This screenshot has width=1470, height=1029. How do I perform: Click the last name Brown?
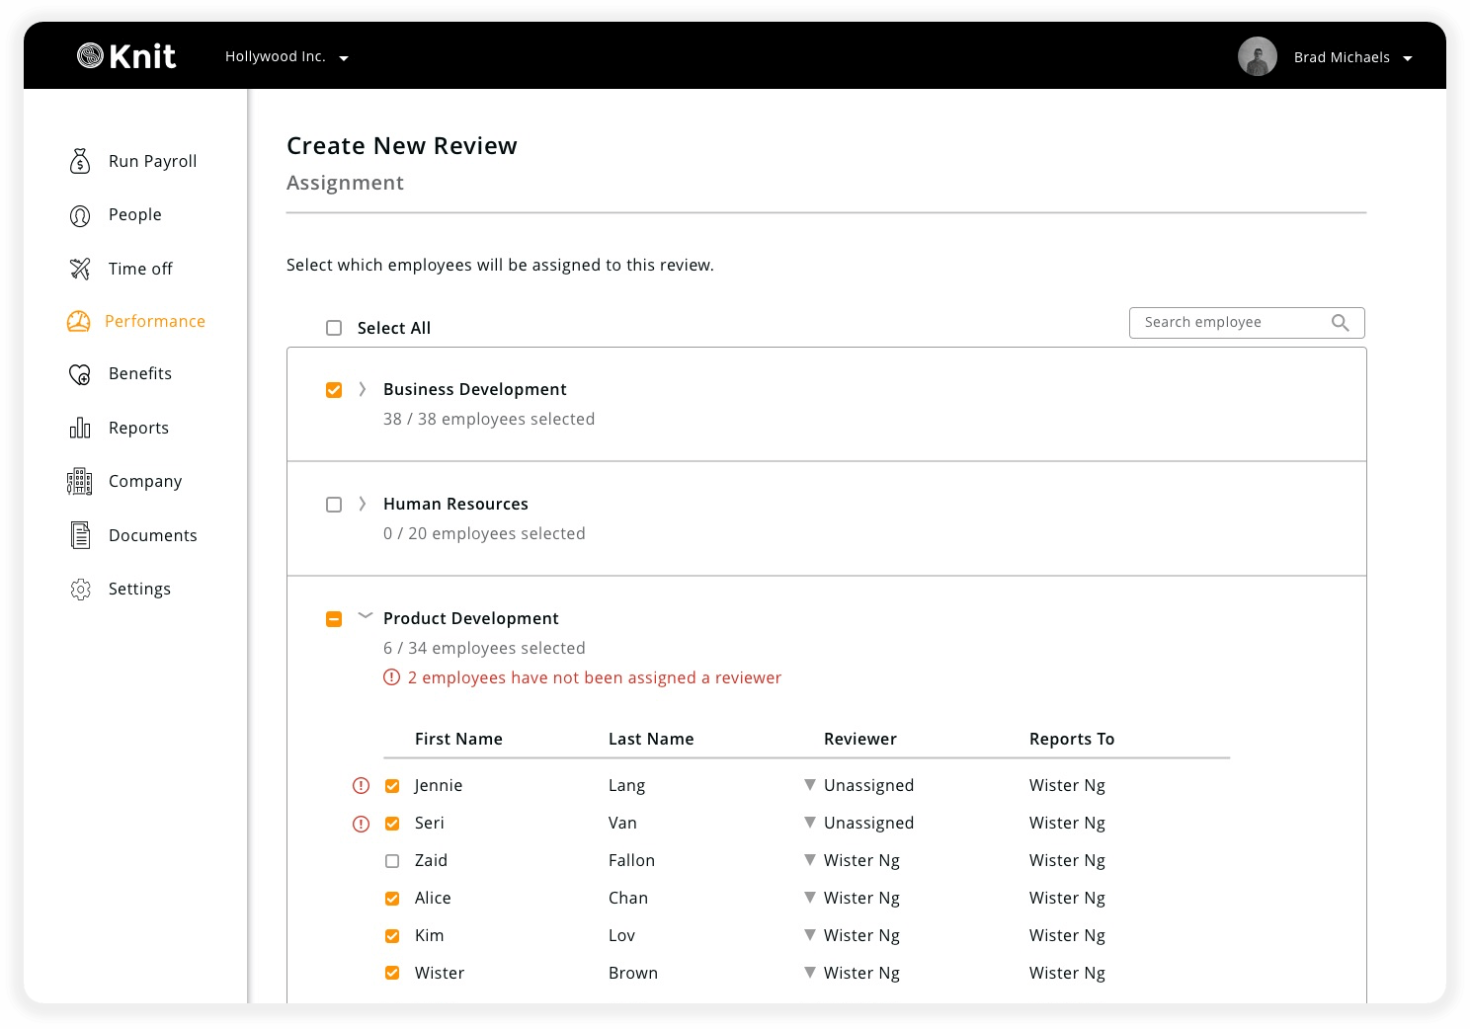[633, 973]
